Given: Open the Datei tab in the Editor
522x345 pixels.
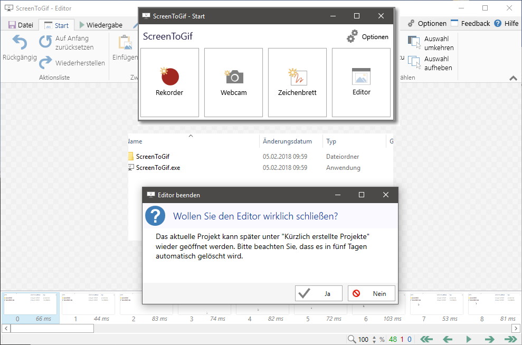Looking at the screenshot, I should tap(21, 25).
